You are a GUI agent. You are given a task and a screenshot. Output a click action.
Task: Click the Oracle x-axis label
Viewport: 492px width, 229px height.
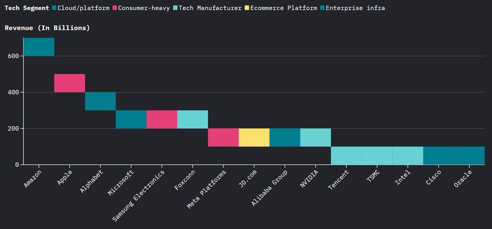pyautogui.click(x=464, y=178)
